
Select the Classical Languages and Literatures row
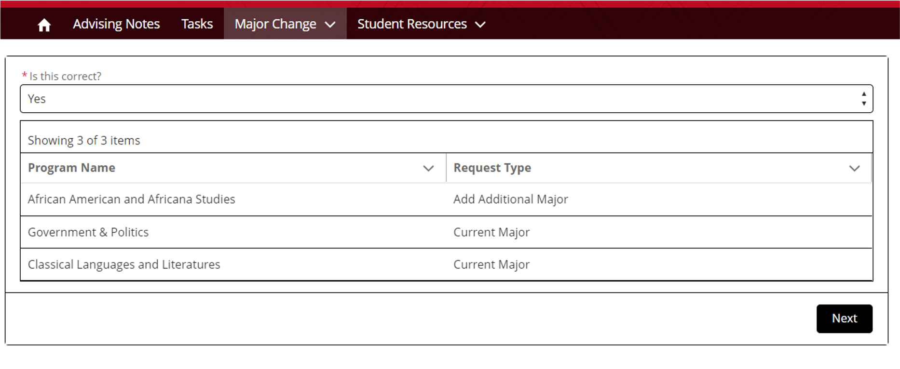click(x=124, y=264)
